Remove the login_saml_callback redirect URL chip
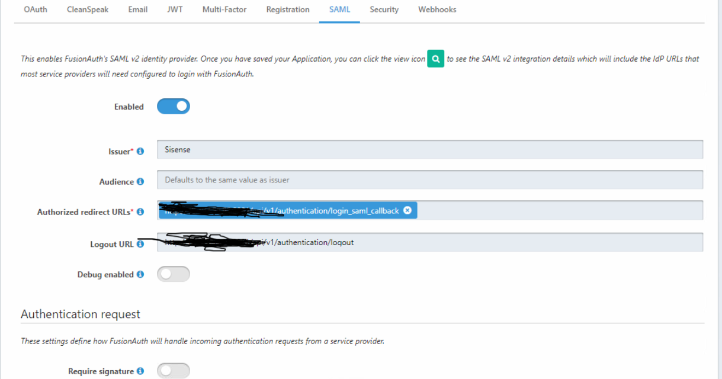Screen dimensions: 722x379 407,210
